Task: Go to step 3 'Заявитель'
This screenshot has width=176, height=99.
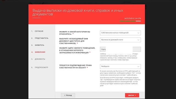Action: [38, 45]
